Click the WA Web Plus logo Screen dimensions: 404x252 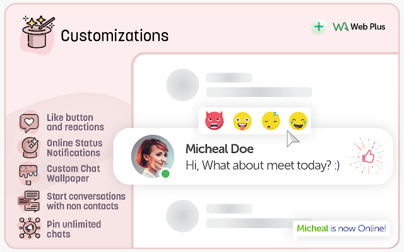pyautogui.click(x=357, y=27)
